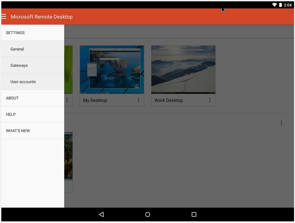295x223 pixels.
Task: Tap the hamburger menu icon
Action: (4, 17)
